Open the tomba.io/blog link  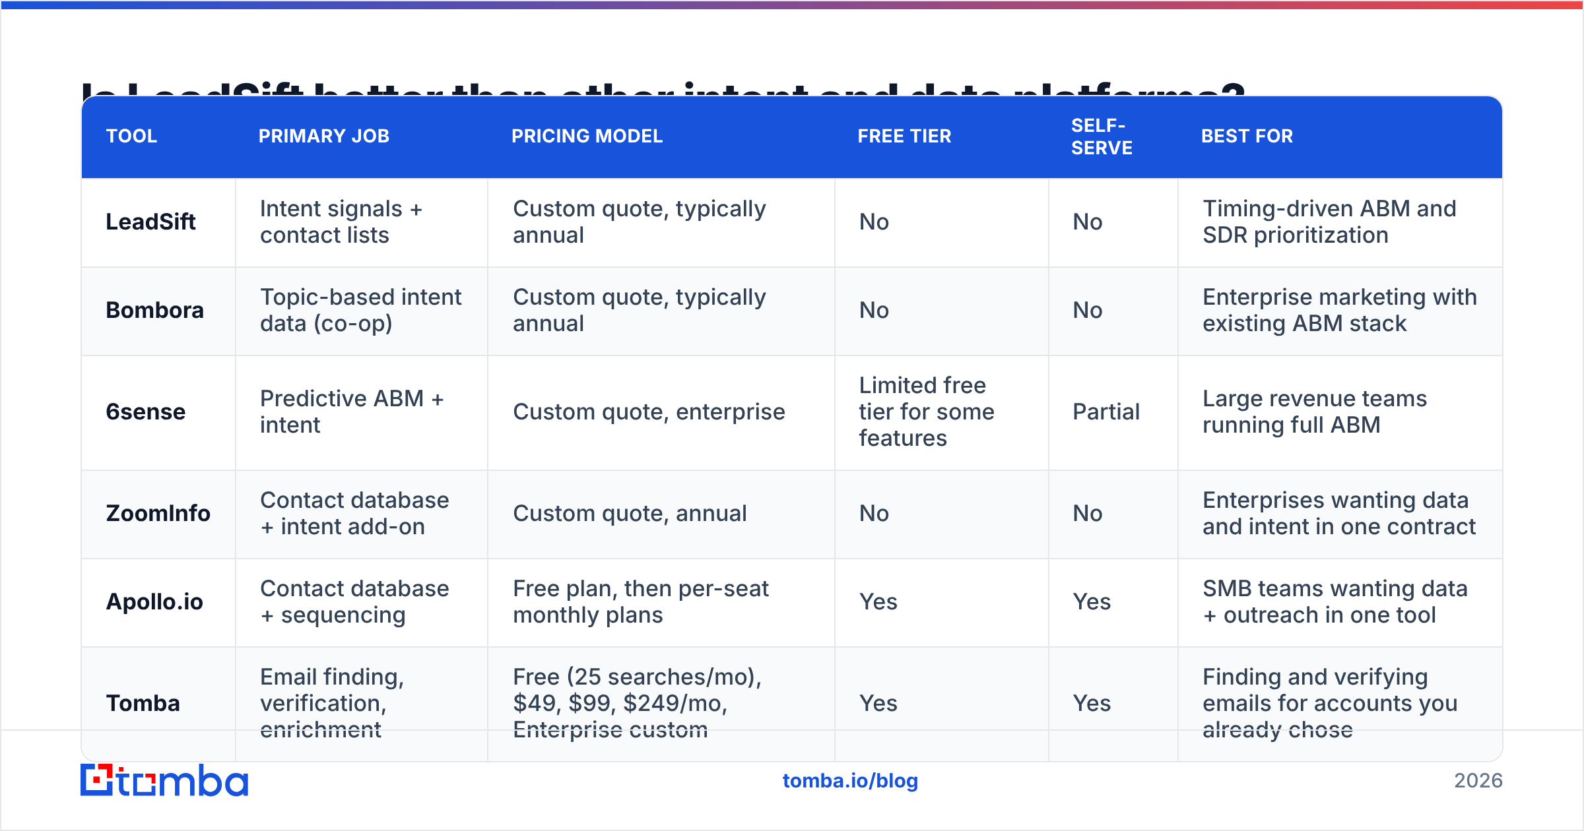(x=850, y=781)
